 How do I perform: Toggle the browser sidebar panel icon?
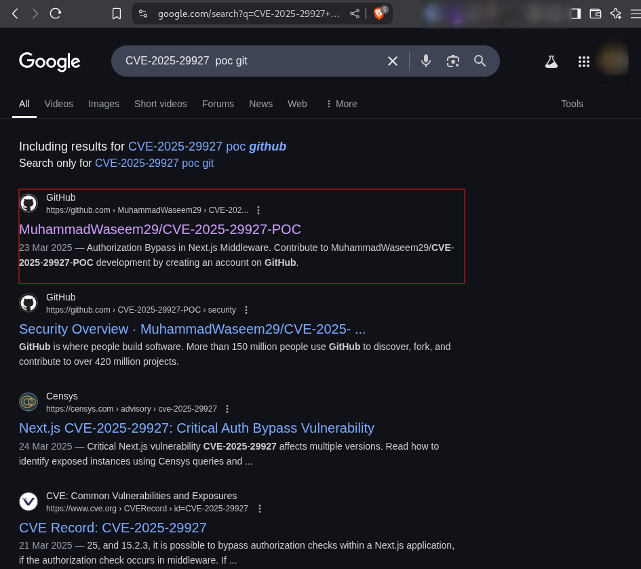click(576, 14)
